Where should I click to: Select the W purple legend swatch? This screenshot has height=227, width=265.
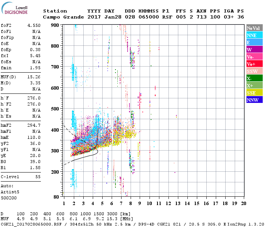[254, 50]
